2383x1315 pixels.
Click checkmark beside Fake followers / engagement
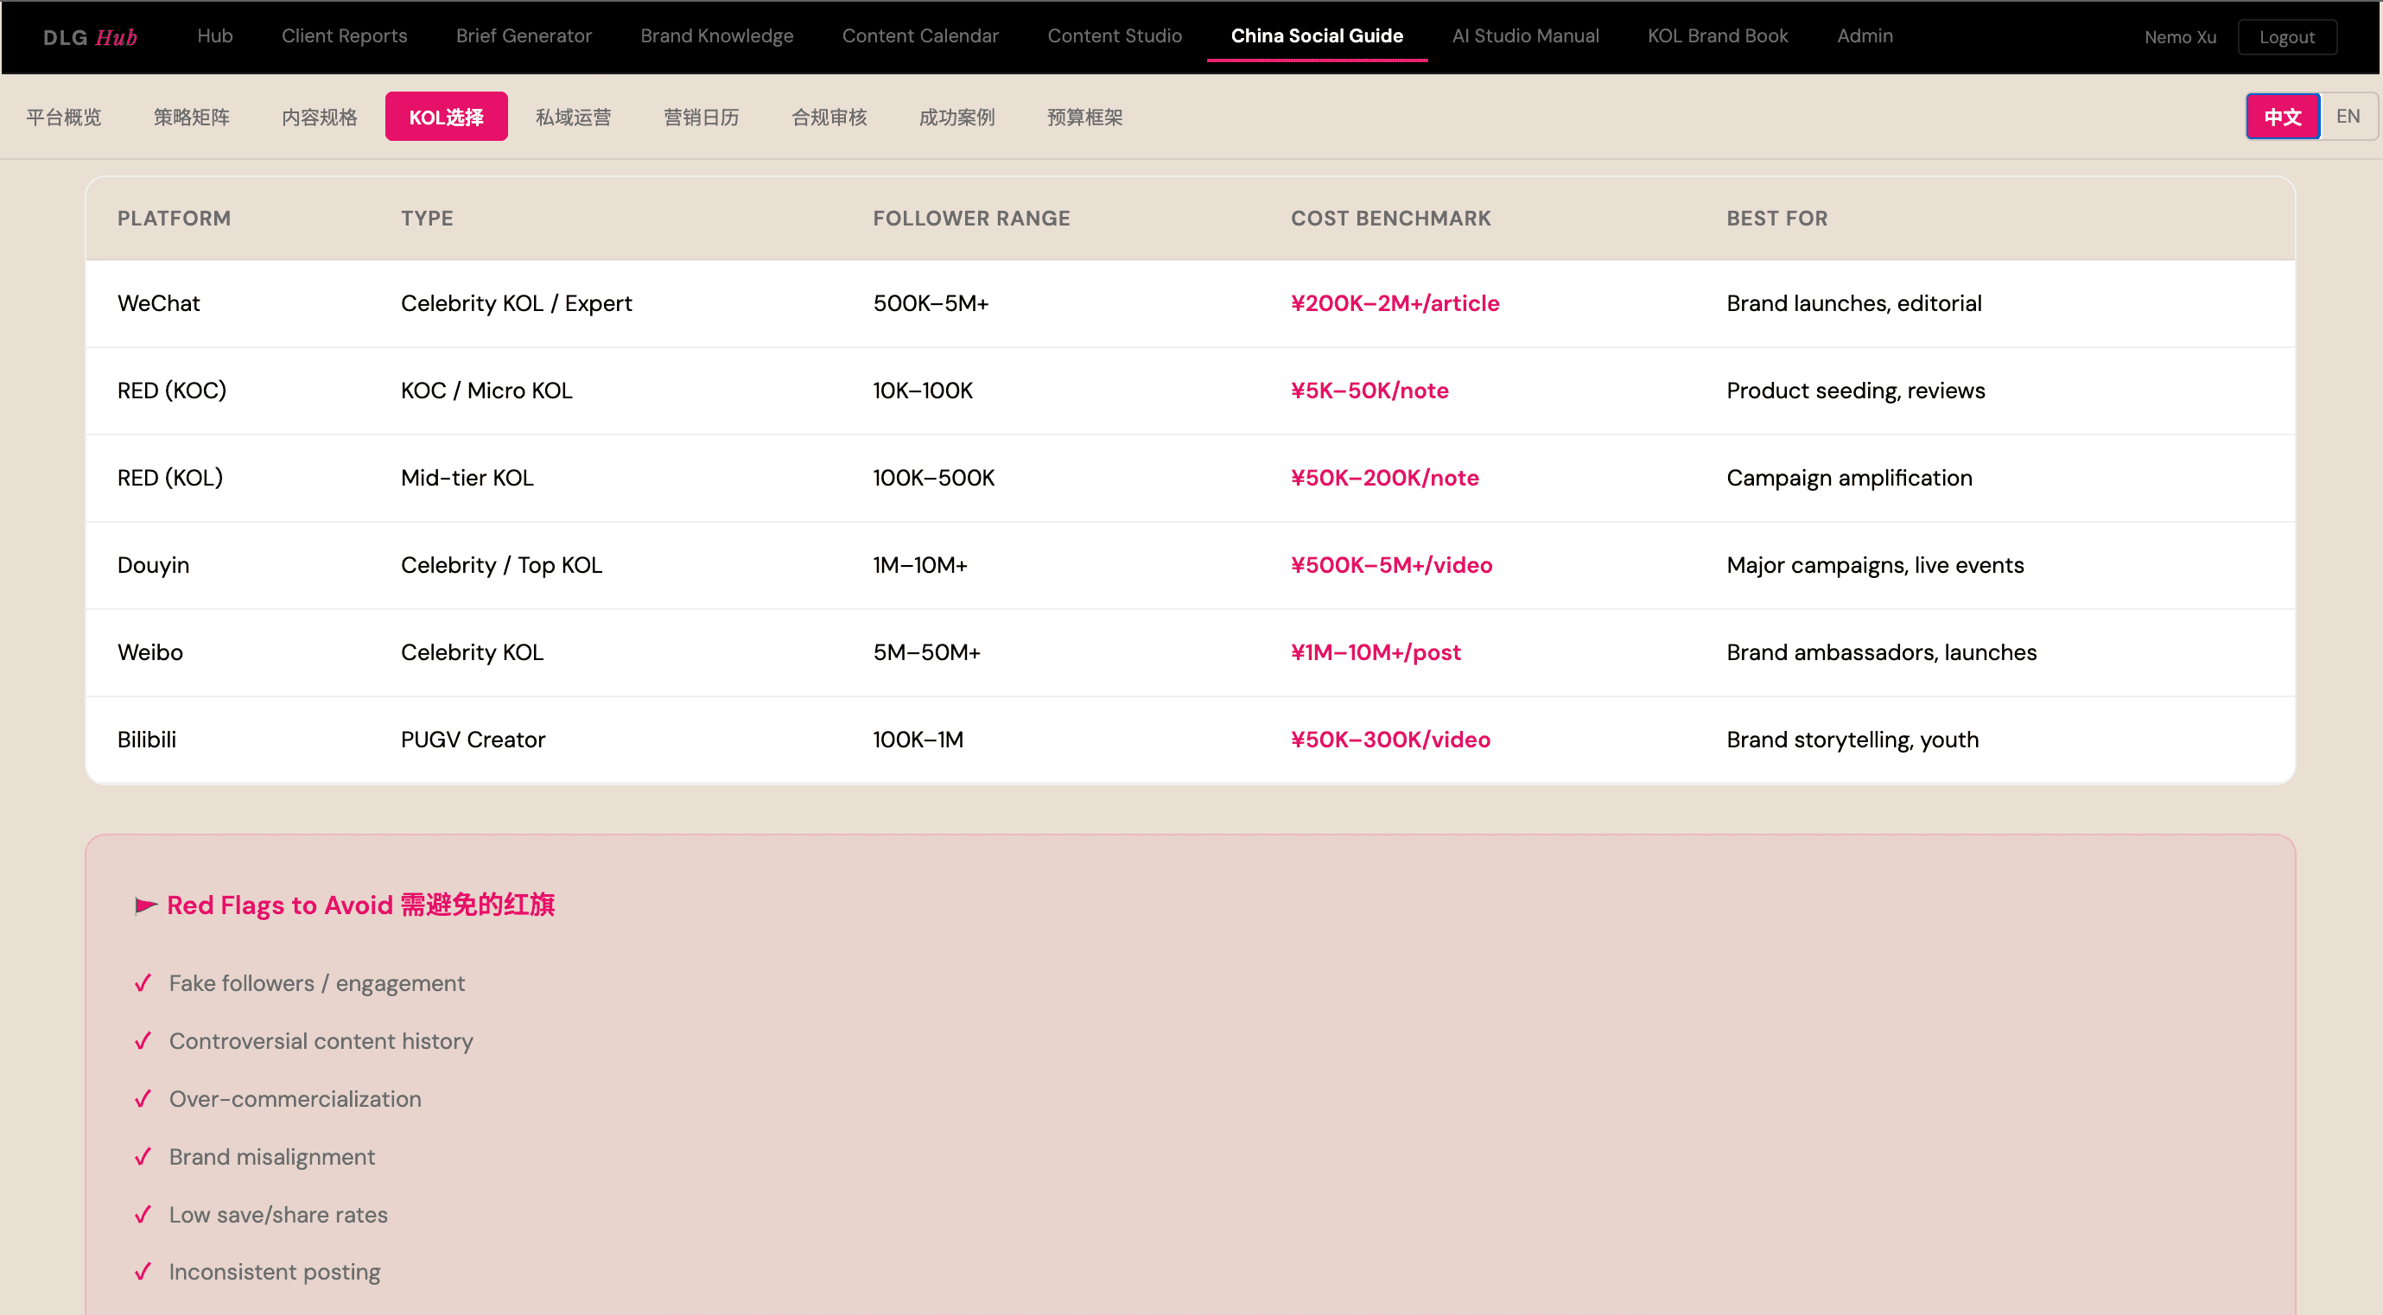coord(143,983)
